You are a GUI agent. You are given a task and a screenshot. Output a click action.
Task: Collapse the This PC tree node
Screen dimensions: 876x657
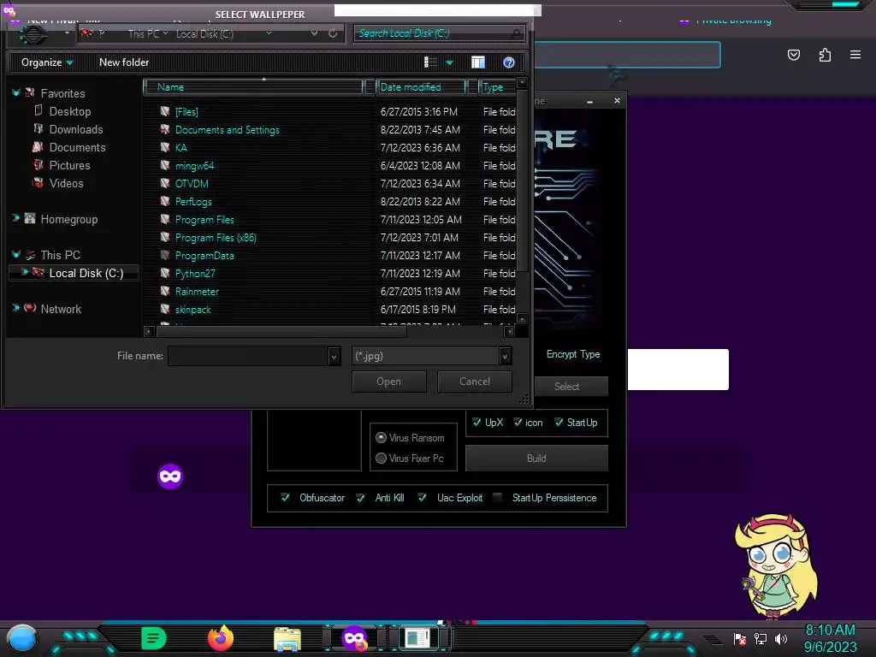[x=16, y=254]
